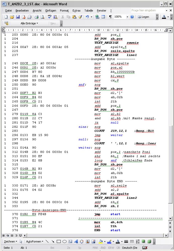The image size is (174, 251).
Task: Insert a table using the toolbar icon
Action: 103,17
